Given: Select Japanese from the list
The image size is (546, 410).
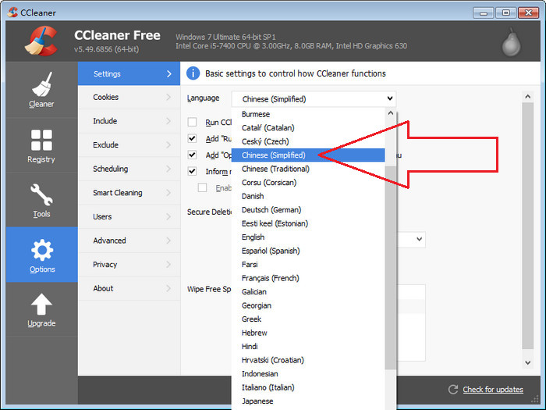Looking at the screenshot, I should point(308,401).
